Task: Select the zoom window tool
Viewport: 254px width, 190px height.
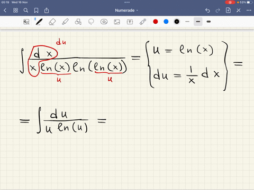Action: click(x=26, y=22)
